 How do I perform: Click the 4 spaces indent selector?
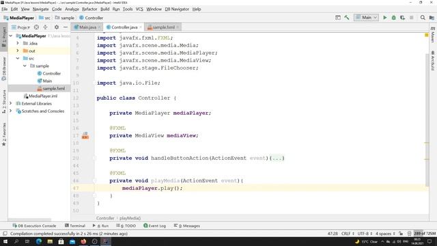tap(385, 234)
